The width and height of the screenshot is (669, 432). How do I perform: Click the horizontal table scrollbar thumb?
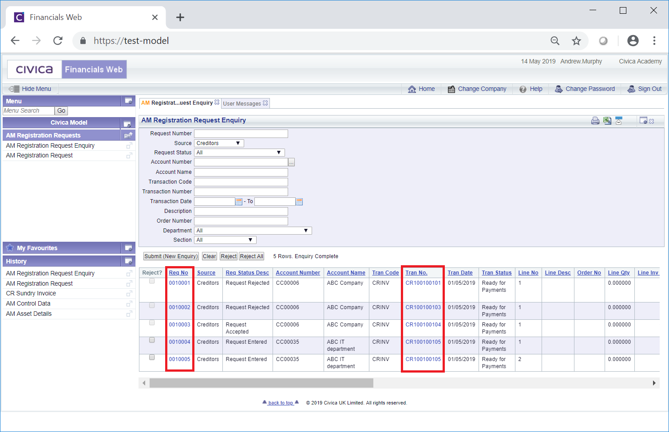click(x=261, y=383)
